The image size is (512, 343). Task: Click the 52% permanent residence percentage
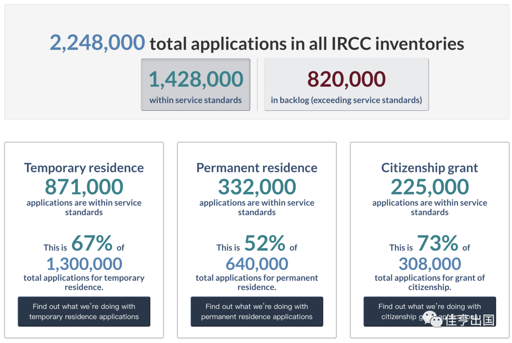(x=265, y=244)
